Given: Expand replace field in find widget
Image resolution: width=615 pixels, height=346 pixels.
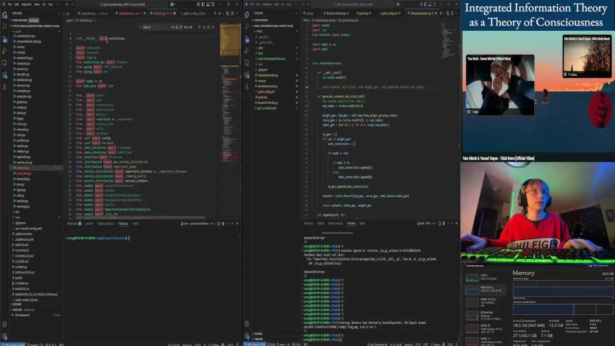Looking at the screenshot, I should tap(140, 27).
